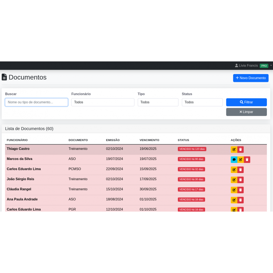This screenshot has height=273, width=273.
Task: Click the Limpar button to reset filters
Action: click(x=246, y=112)
